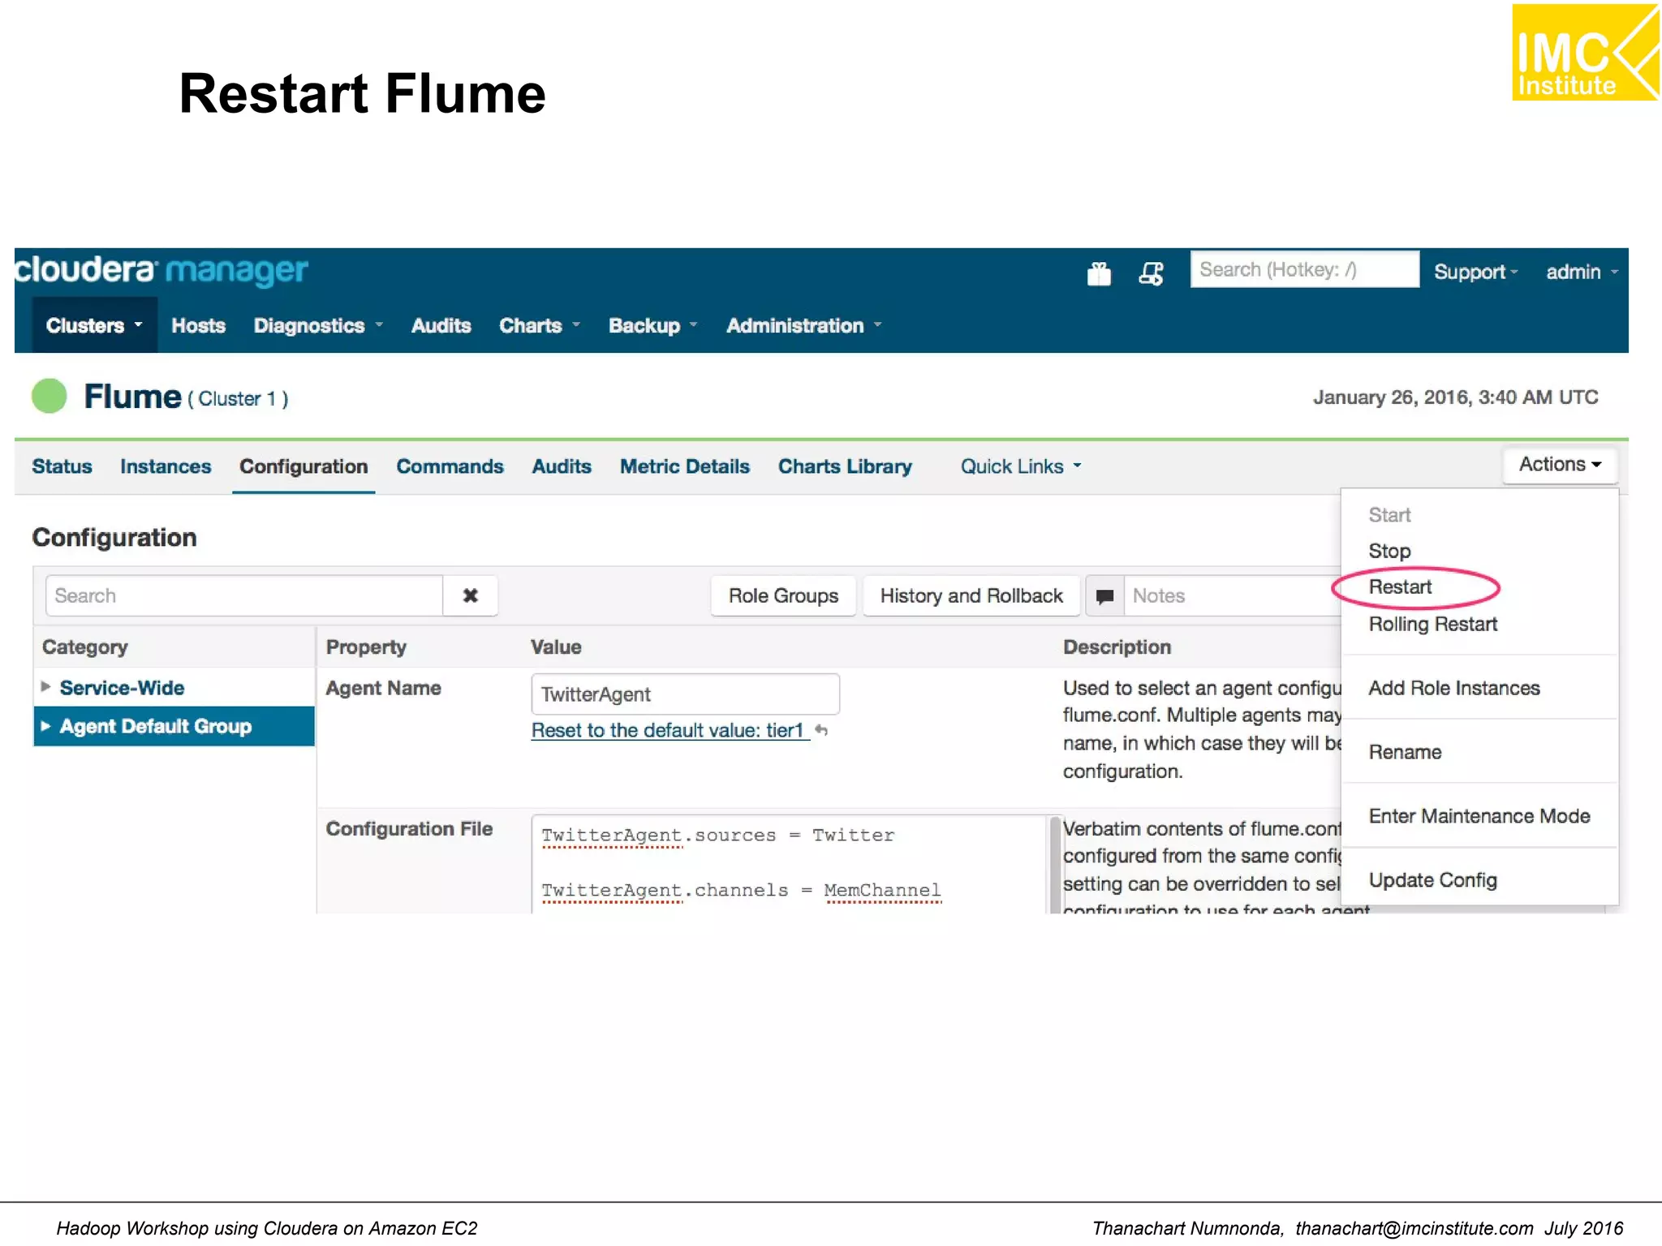This screenshot has height=1246, width=1662.
Task: Expand the Quick Links dropdown
Action: click(1021, 466)
